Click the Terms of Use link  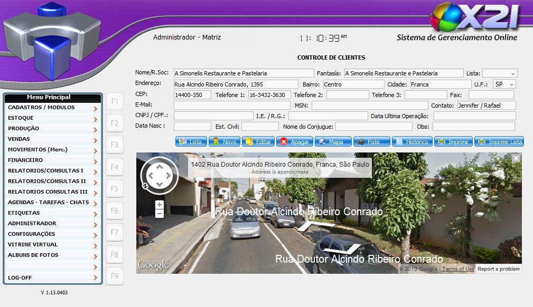(x=458, y=269)
